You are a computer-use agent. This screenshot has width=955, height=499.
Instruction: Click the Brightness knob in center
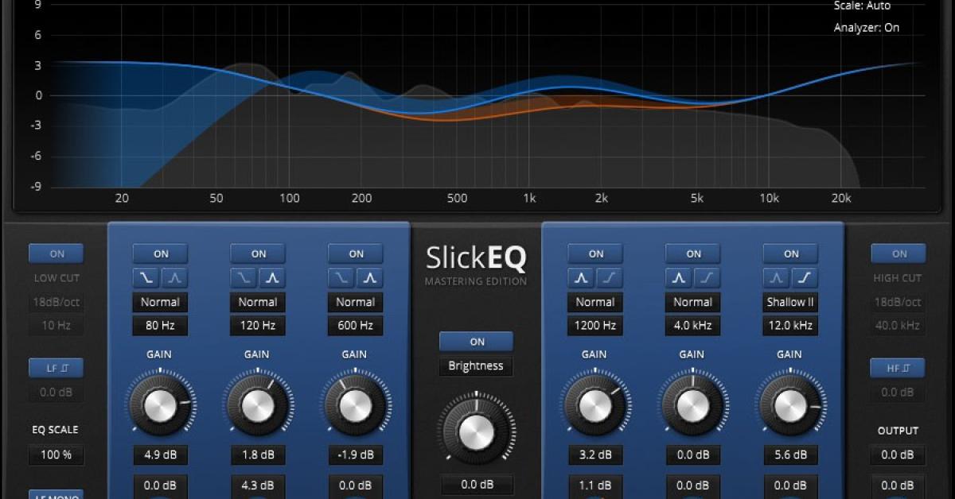pos(477,431)
